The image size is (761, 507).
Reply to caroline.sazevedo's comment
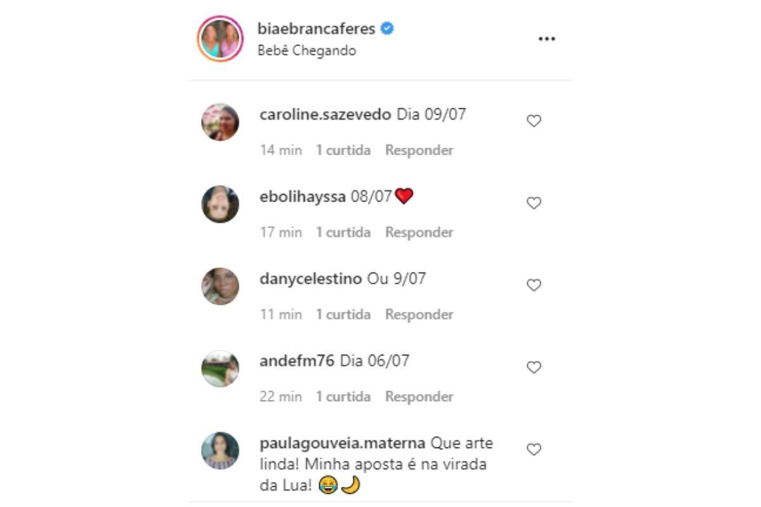[419, 150]
